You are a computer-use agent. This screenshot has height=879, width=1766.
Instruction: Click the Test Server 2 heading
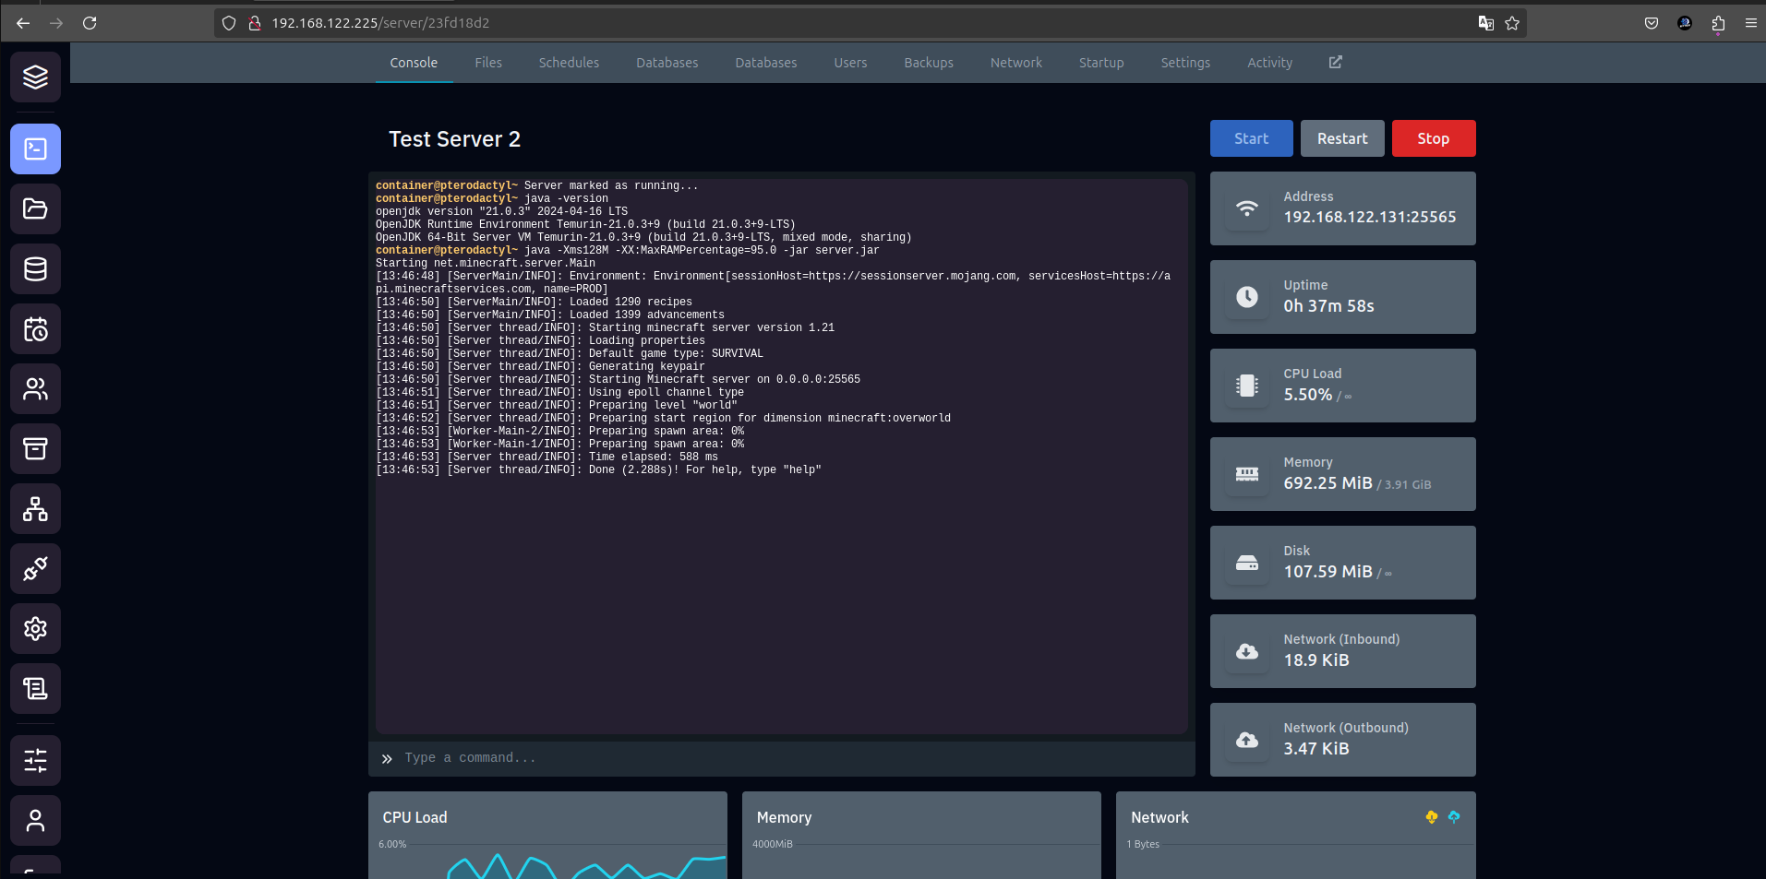point(454,139)
